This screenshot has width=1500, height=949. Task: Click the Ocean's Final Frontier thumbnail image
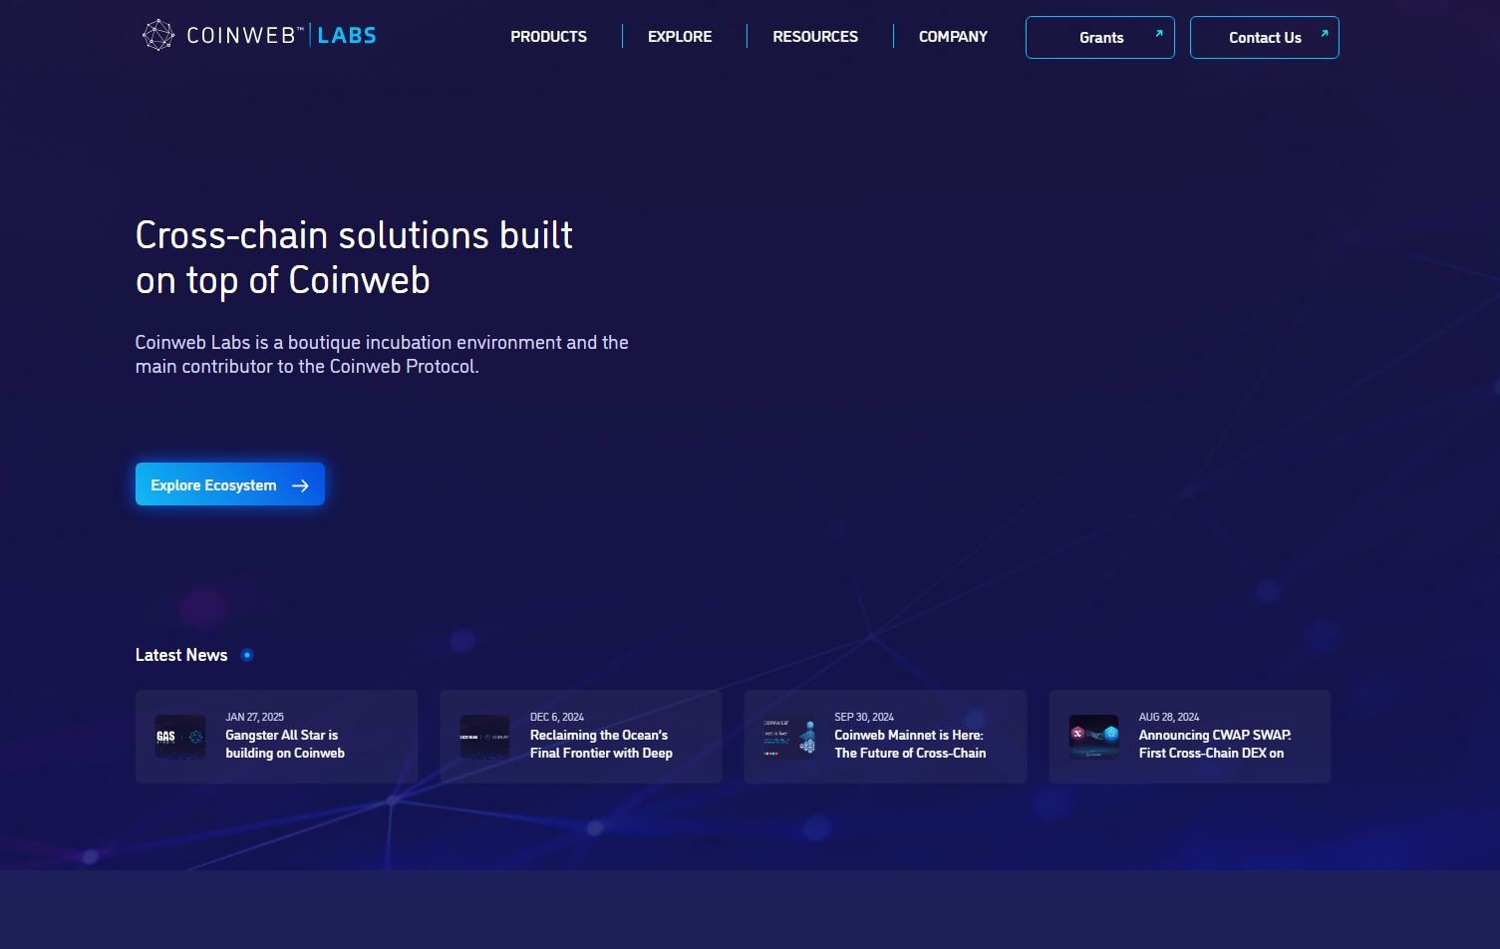point(484,737)
